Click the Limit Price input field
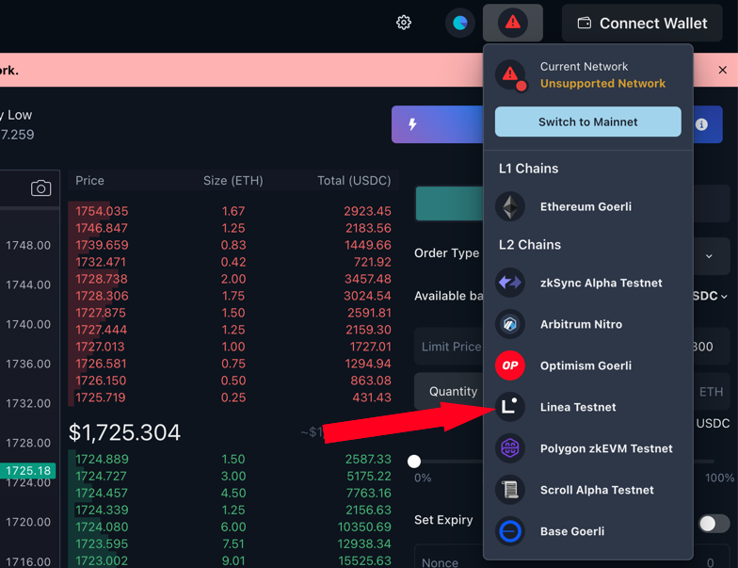738x568 pixels. click(x=572, y=347)
